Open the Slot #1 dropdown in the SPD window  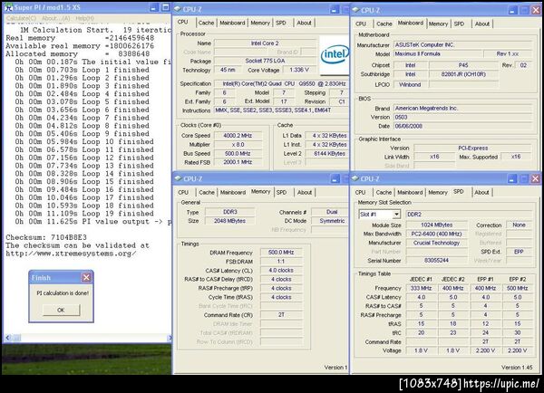coord(396,215)
